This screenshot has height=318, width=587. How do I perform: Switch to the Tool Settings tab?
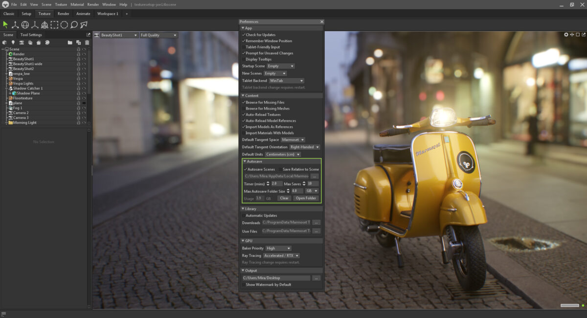pos(31,35)
